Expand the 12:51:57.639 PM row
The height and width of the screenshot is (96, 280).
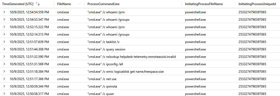coord(4,42)
